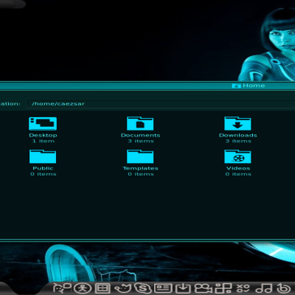Launch the video camera dock icon

tap(204, 288)
